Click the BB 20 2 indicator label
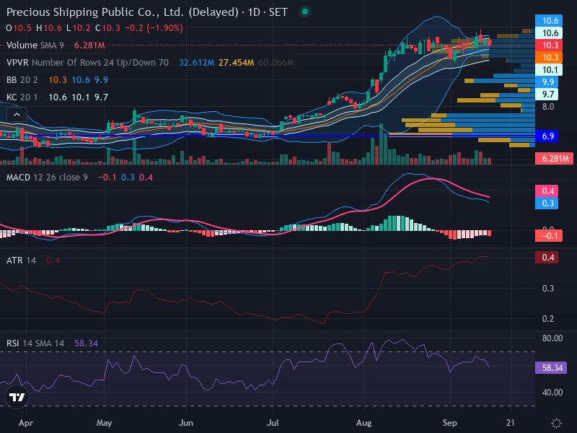Image resolution: width=577 pixels, height=433 pixels. (22, 80)
